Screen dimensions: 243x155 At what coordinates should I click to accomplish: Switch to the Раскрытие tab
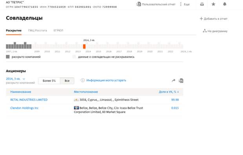point(14,30)
